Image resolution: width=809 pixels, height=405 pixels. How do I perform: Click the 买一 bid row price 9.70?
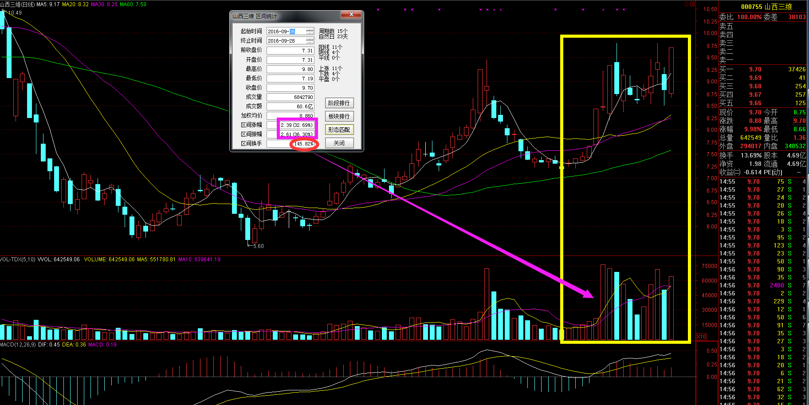[x=755, y=70]
